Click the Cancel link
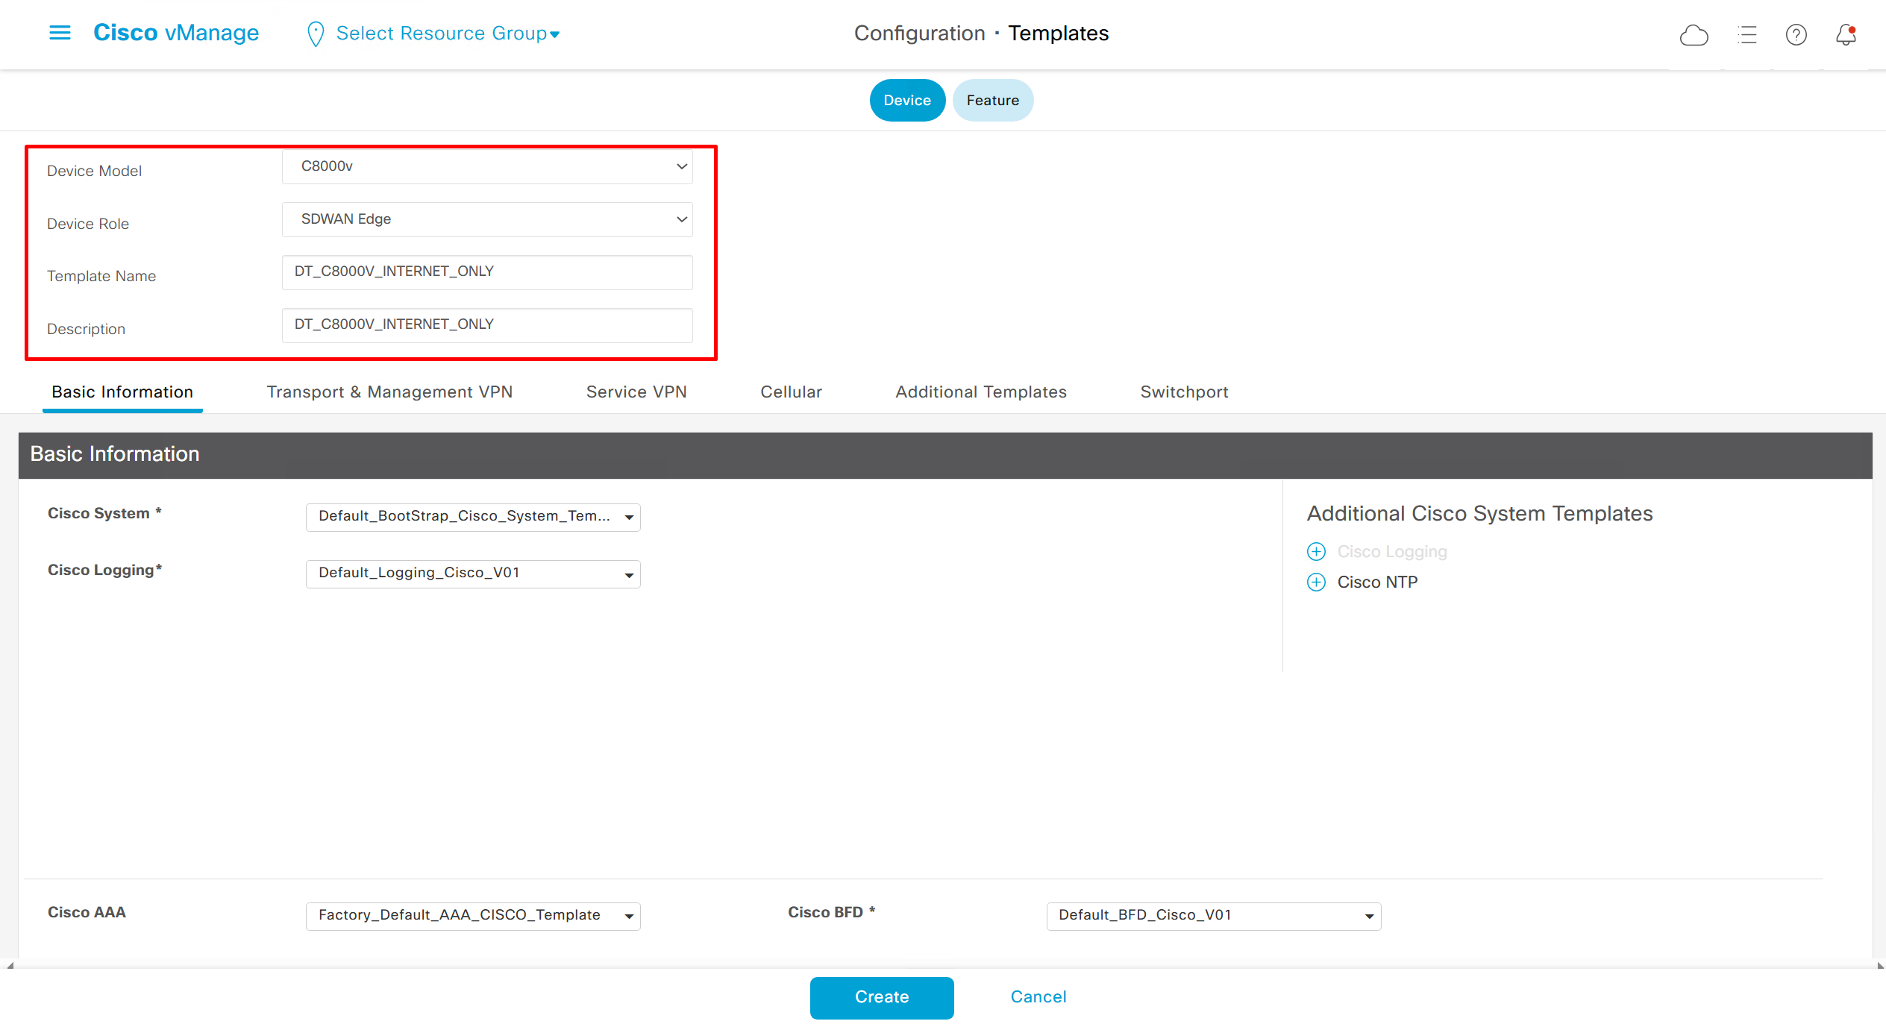 tap(1038, 997)
